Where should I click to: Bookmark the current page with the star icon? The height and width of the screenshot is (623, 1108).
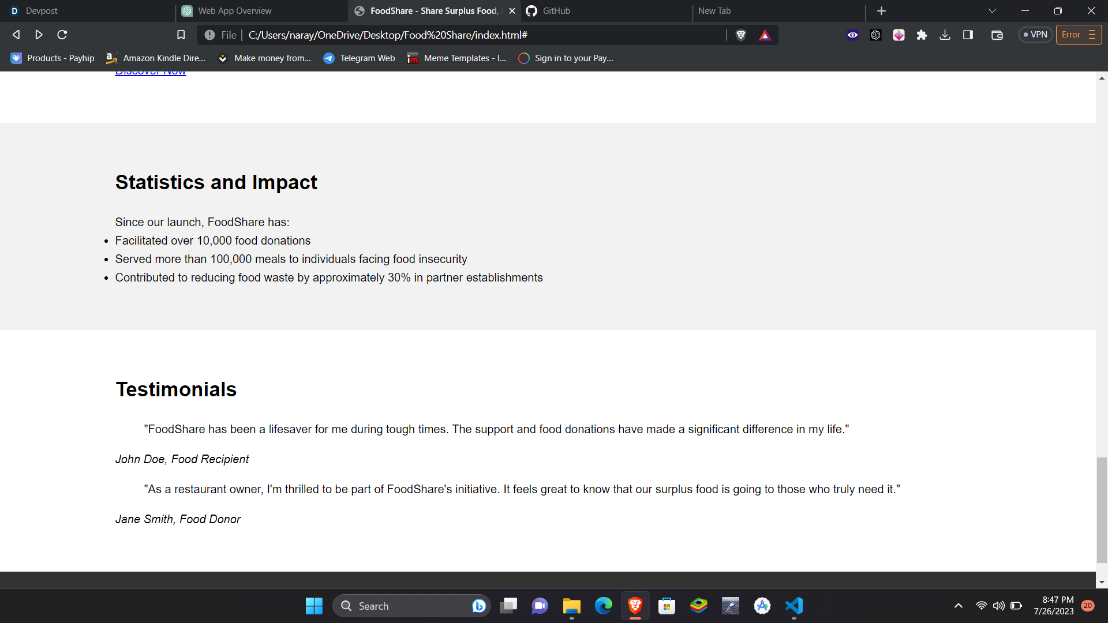point(181,35)
